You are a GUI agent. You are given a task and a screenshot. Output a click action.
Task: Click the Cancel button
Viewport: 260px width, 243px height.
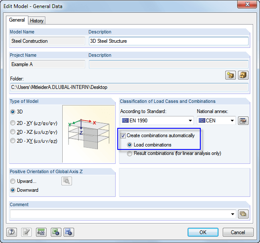coord(238,232)
